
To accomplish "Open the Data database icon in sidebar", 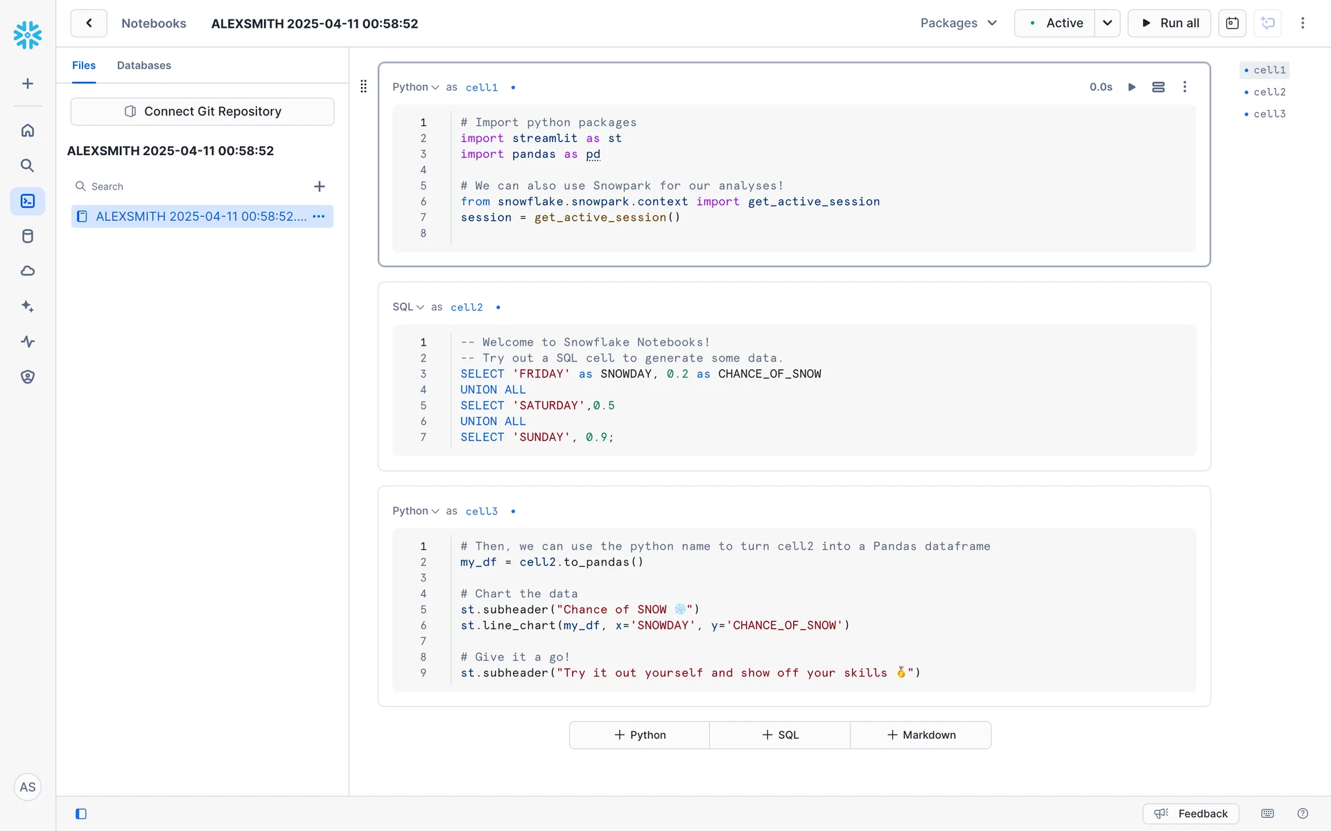I will tap(28, 236).
